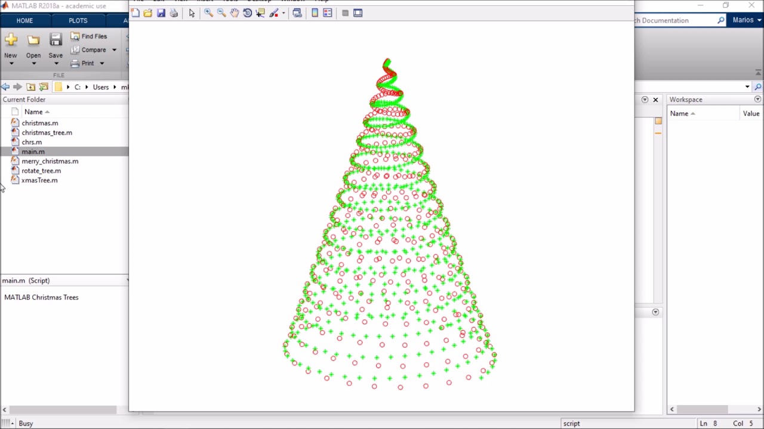Go back with the blue arrow icon
This screenshot has width=764, height=429.
(x=5, y=87)
